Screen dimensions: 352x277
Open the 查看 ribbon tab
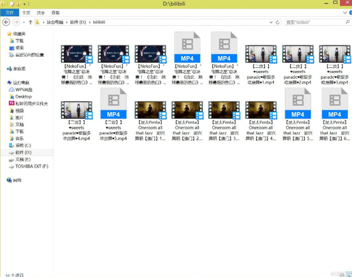(55, 13)
